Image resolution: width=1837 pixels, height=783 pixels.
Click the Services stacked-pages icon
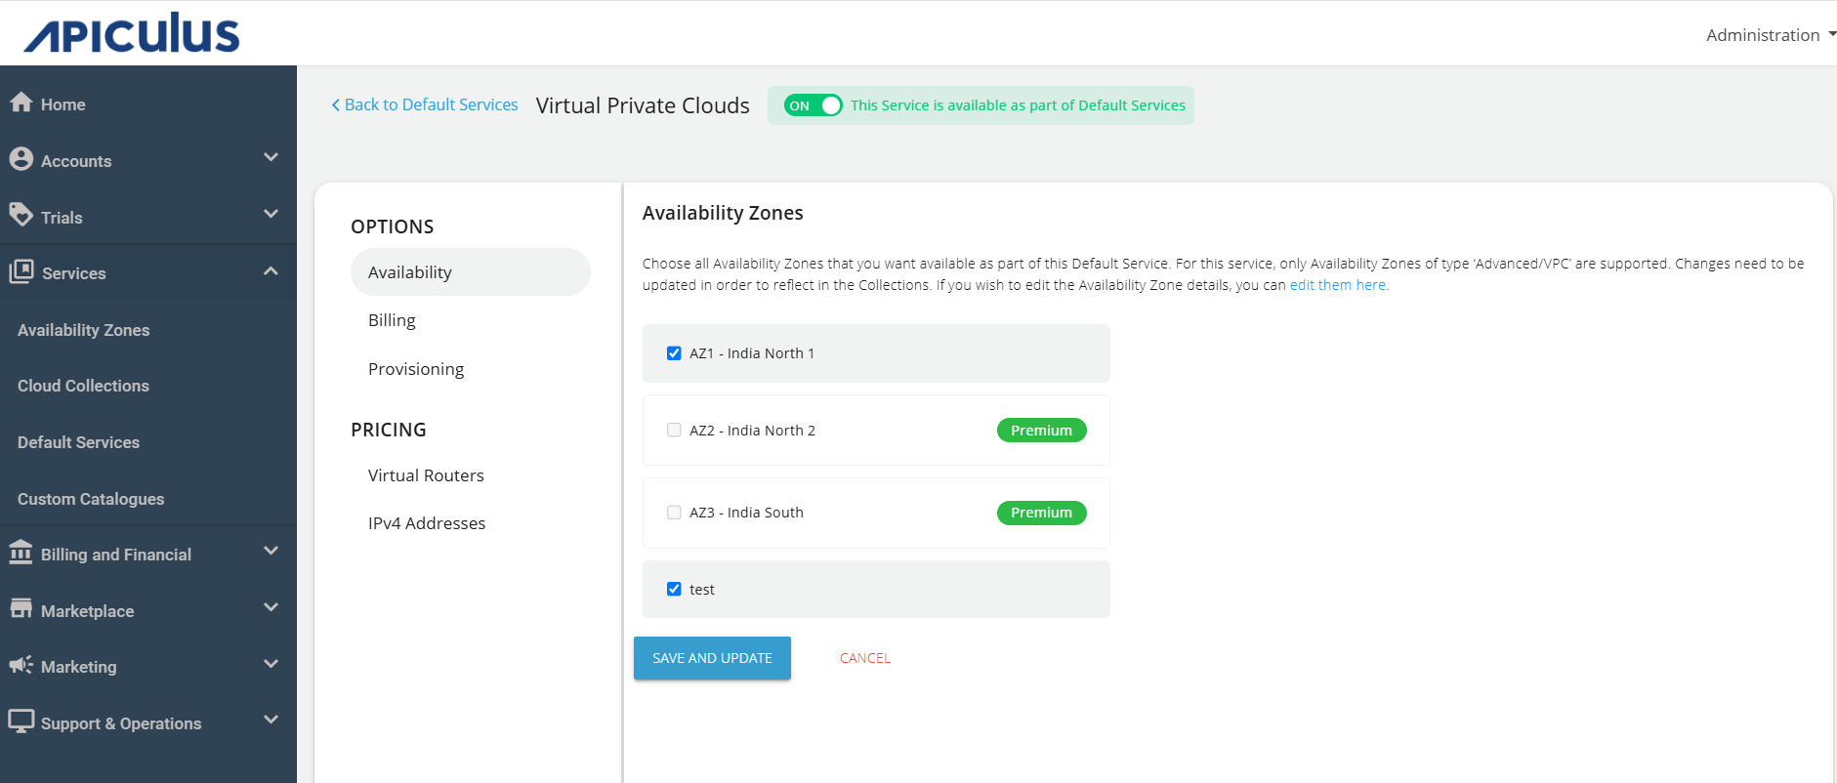[x=21, y=271]
